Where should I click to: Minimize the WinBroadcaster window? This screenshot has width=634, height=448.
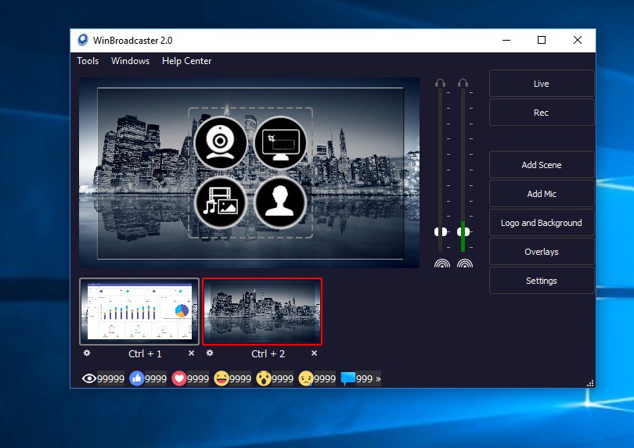click(506, 40)
